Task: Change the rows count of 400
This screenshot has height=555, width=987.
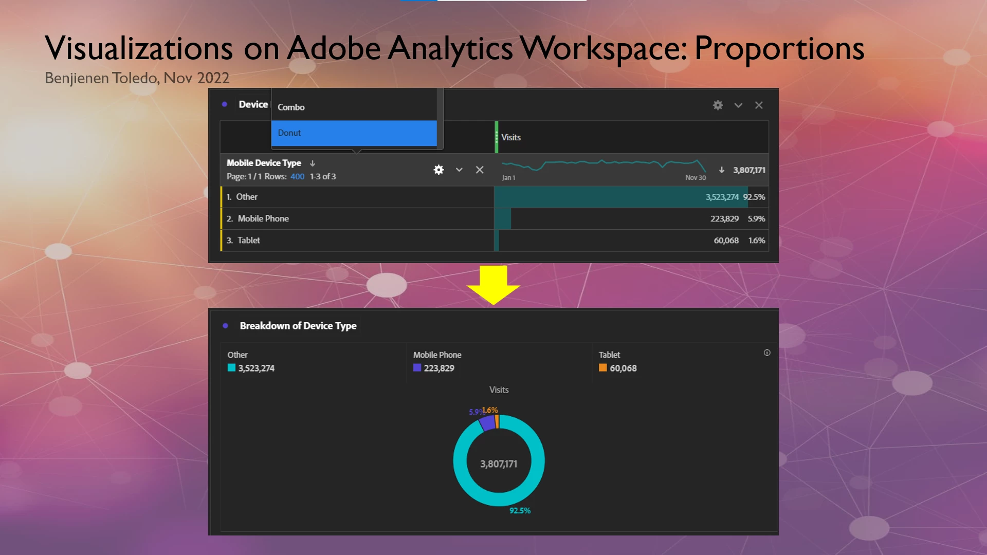Action: tap(297, 176)
